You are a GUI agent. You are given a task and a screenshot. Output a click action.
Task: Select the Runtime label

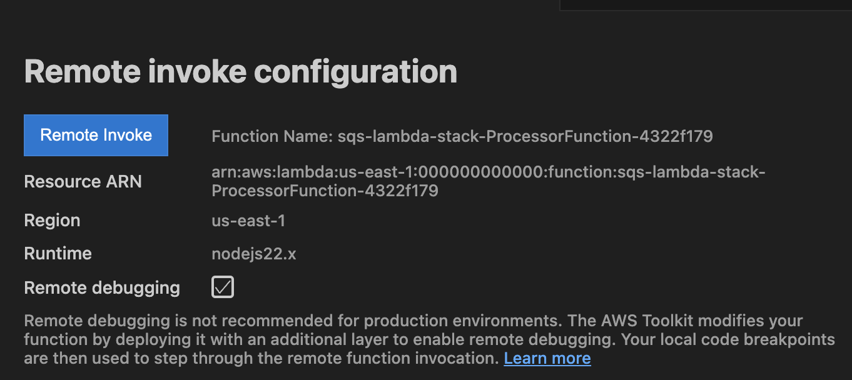pos(58,253)
